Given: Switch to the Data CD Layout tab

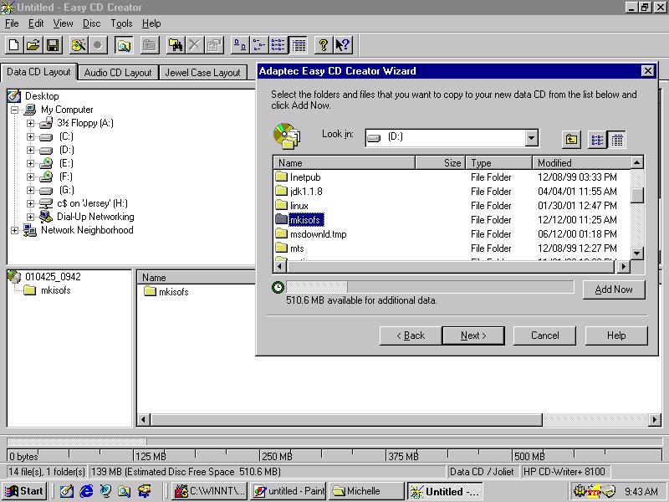Looking at the screenshot, I should 38,72.
